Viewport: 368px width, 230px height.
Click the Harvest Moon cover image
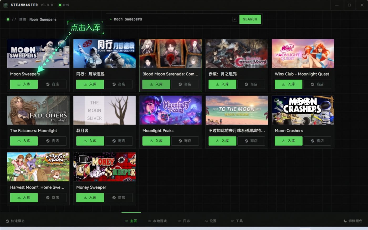pos(38,167)
